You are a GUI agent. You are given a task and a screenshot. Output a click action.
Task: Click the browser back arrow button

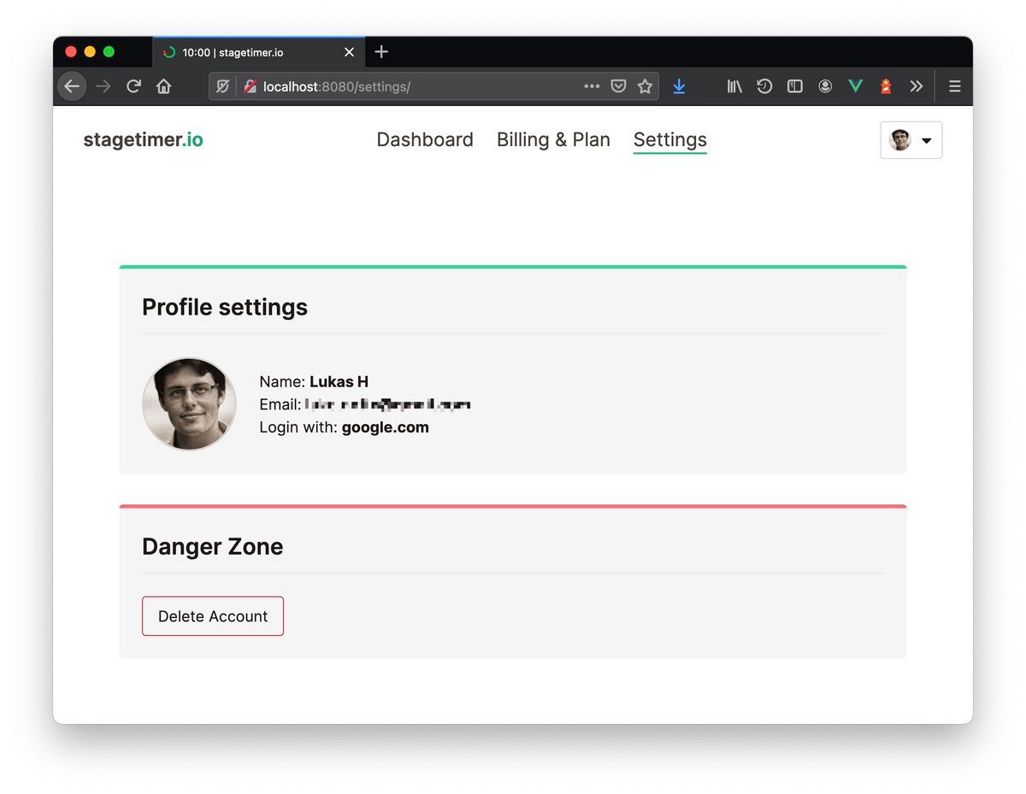72,86
